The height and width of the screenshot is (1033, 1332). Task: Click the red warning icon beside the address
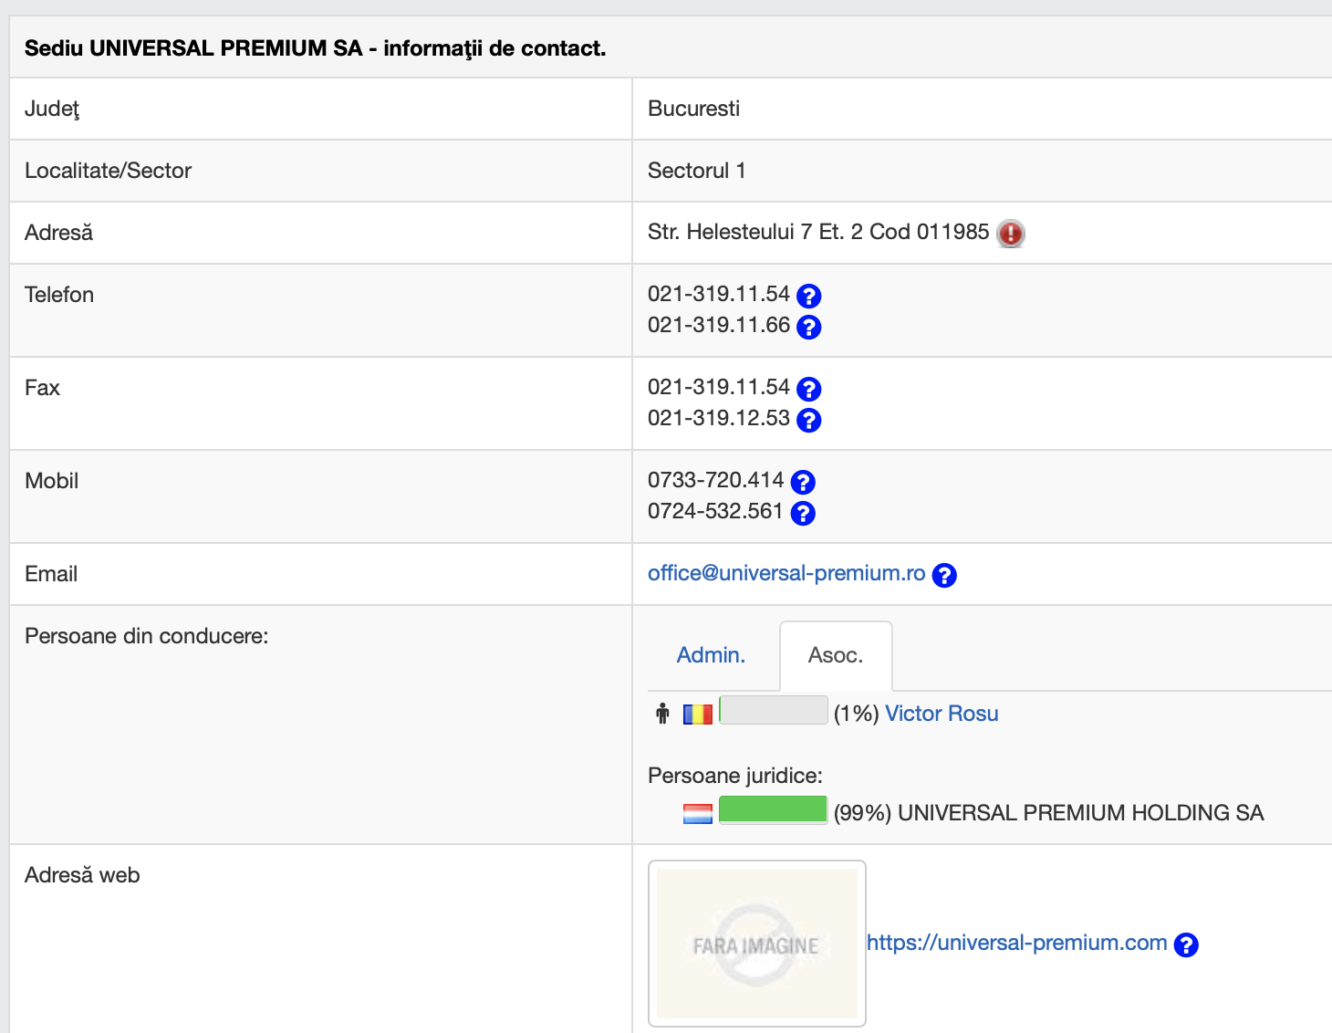[x=1010, y=234]
